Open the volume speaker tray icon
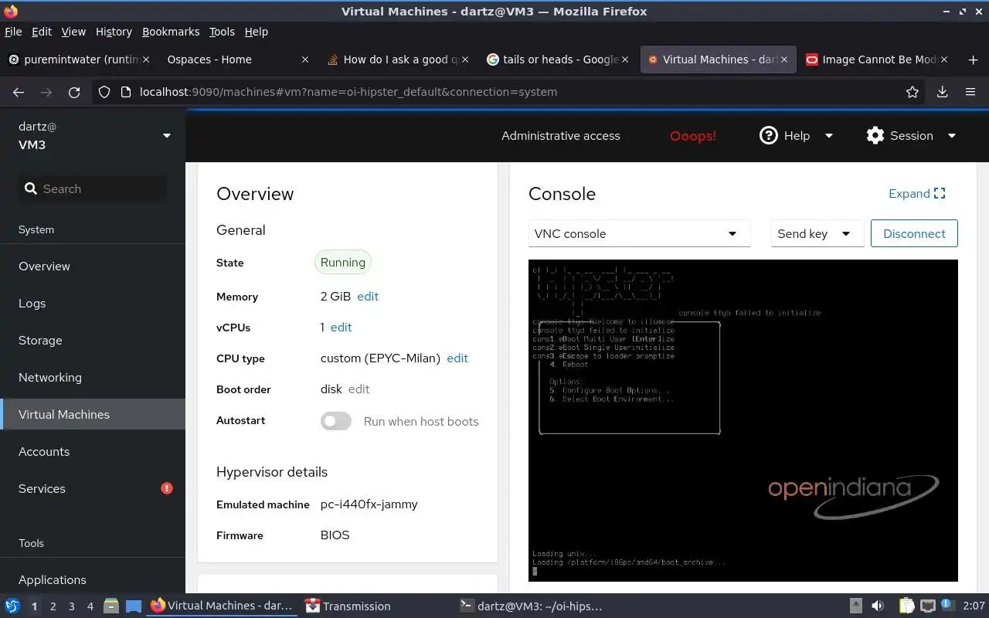This screenshot has height=618, width=989. 878,606
